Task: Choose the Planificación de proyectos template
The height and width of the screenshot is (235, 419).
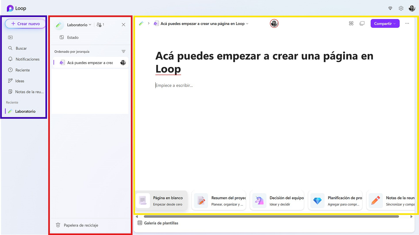Action: [335, 201]
